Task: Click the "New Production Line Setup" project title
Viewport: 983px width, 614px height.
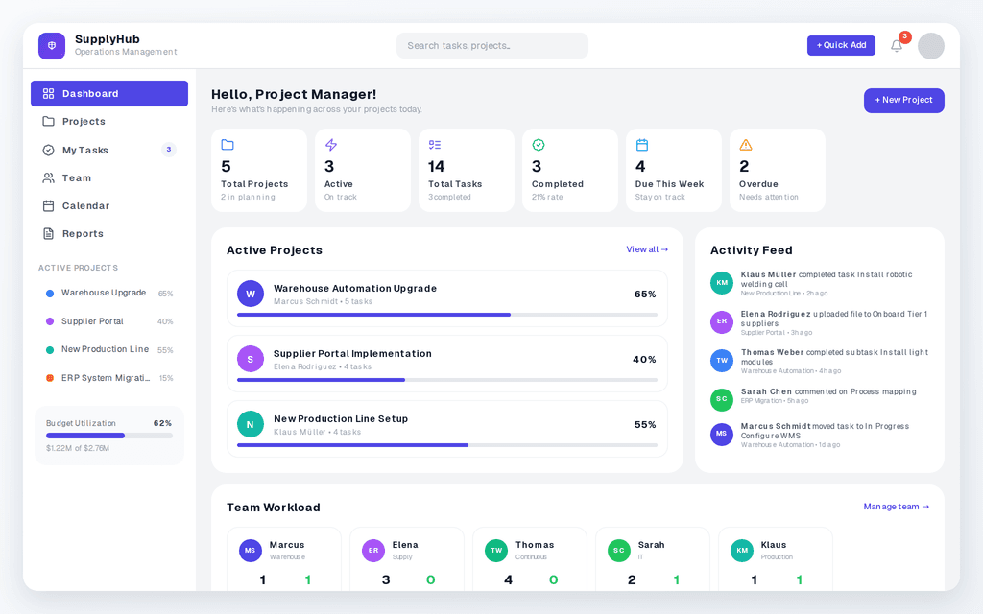Action: 341,418
